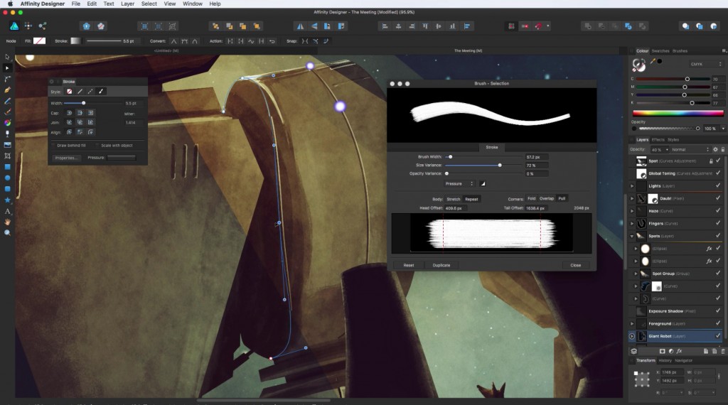728x405 pixels.
Task: Click Duplicate button in brush dialog
Action: pyautogui.click(x=441, y=265)
